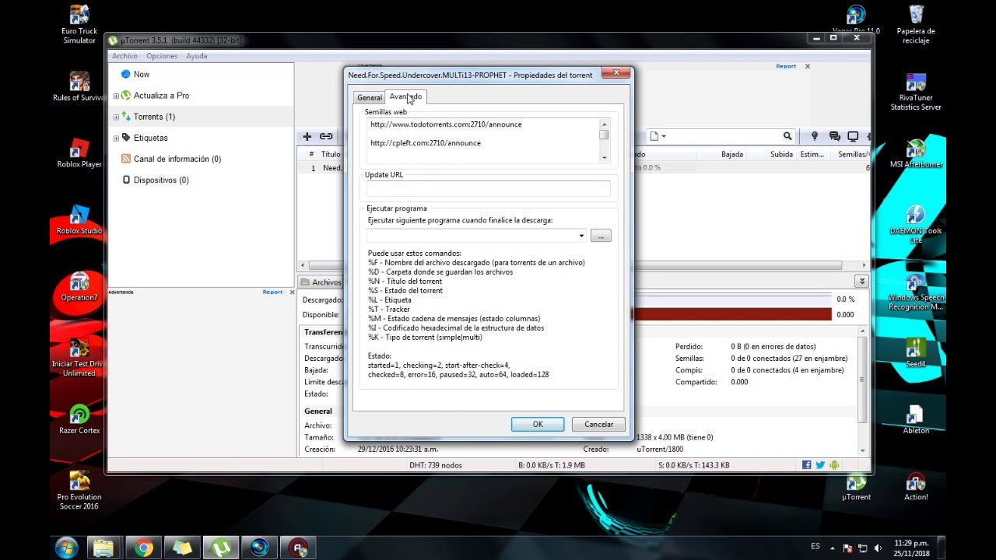
Task: Click the Report link in top ad
Action: [x=786, y=66]
